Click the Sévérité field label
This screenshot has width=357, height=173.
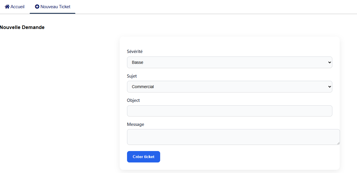coord(135,52)
